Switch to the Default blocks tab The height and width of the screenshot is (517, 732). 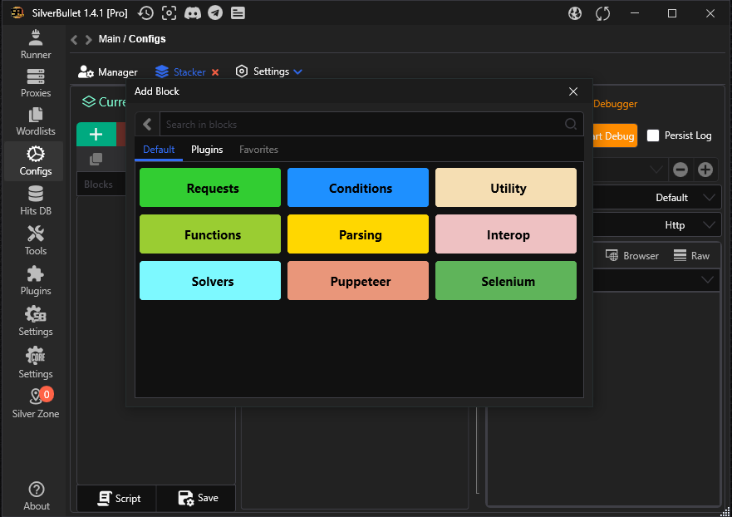coord(159,150)
